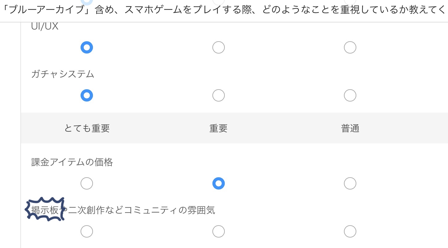Choose 重要 radio for UI/UX row
Image resolution: width=448 pixels, height=248 pixels.
219,47
